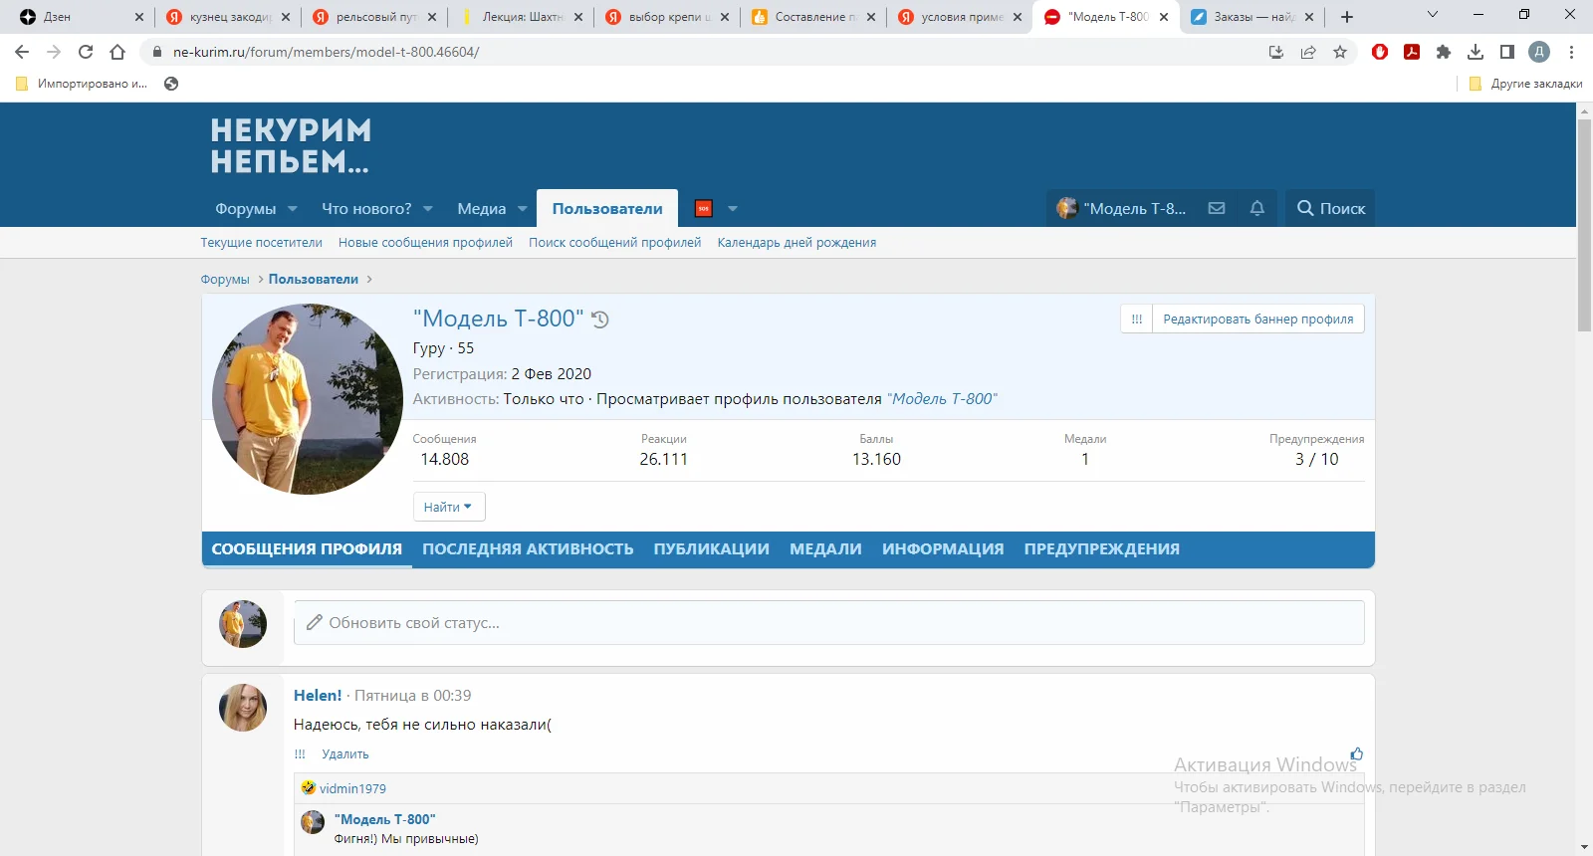Image resolution: width=1593 pixels, height=856 pixels.
Task: Expand the dropdown arrow next to SOS icon
Action: click(733, 209)
